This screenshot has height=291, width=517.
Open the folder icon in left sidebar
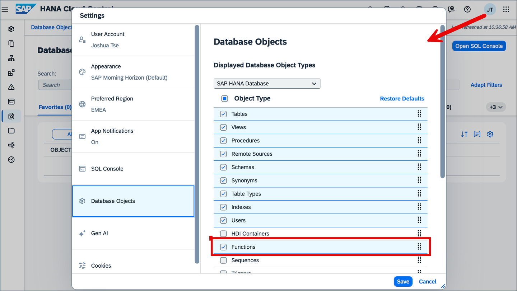(11, 131)
